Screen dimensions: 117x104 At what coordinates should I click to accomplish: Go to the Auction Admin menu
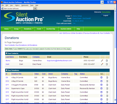point(66,29)
